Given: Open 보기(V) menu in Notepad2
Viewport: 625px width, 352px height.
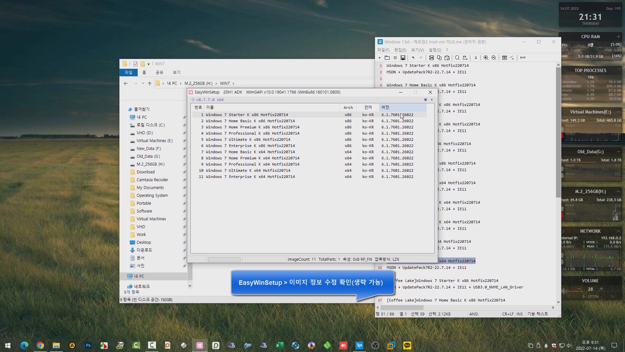Looking at the screenshot, I should 417,50.
